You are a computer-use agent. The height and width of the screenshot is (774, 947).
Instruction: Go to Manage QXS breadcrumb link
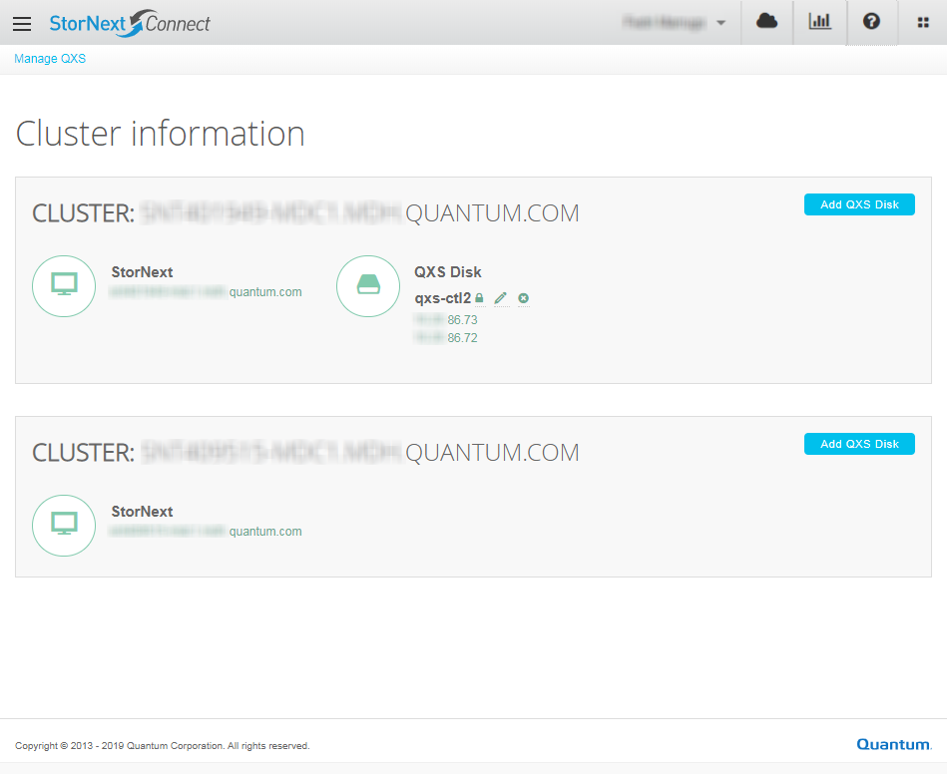[50, 59]
